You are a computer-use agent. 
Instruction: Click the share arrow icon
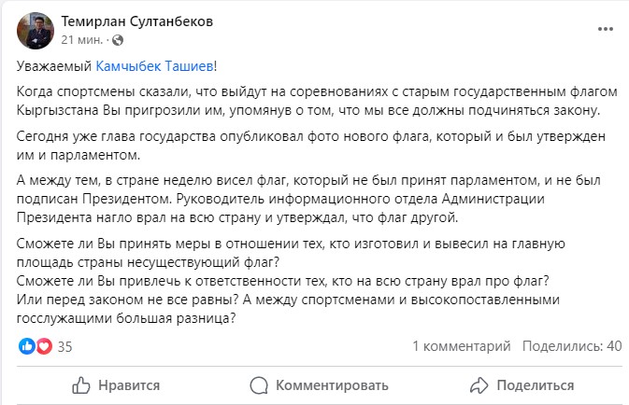click(479, 385)
